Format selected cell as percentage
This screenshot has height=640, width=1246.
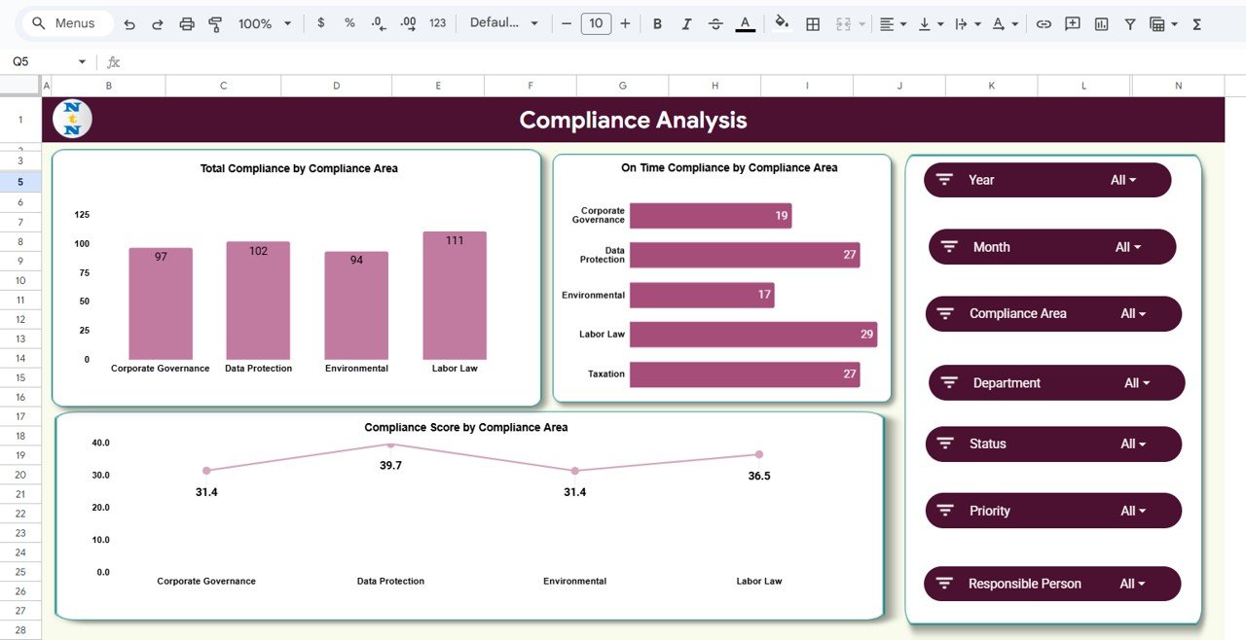349,23
